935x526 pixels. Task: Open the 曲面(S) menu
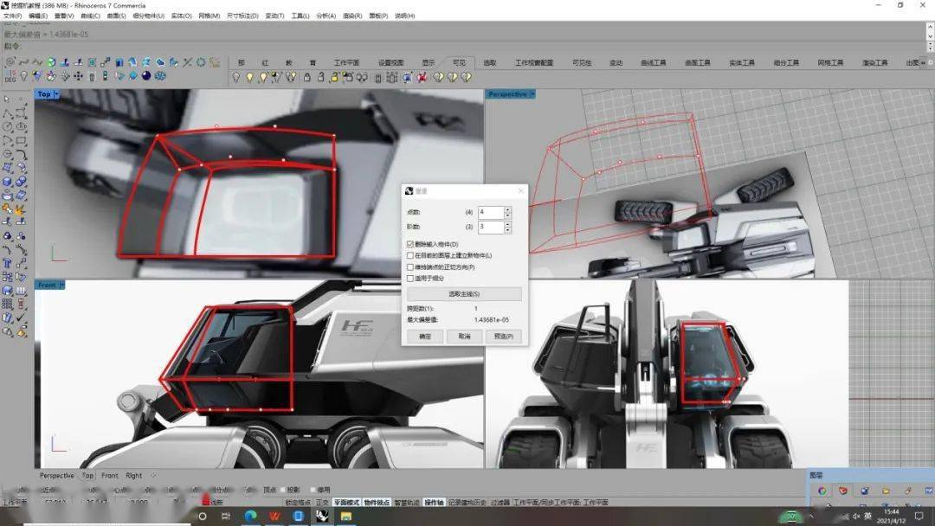[x=116, y=16]
